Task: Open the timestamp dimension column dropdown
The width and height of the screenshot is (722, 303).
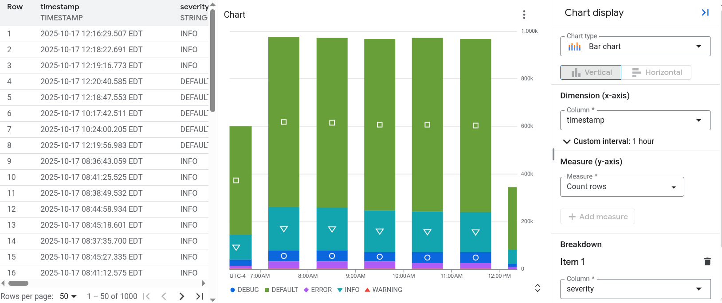Action: coord(699,120)
